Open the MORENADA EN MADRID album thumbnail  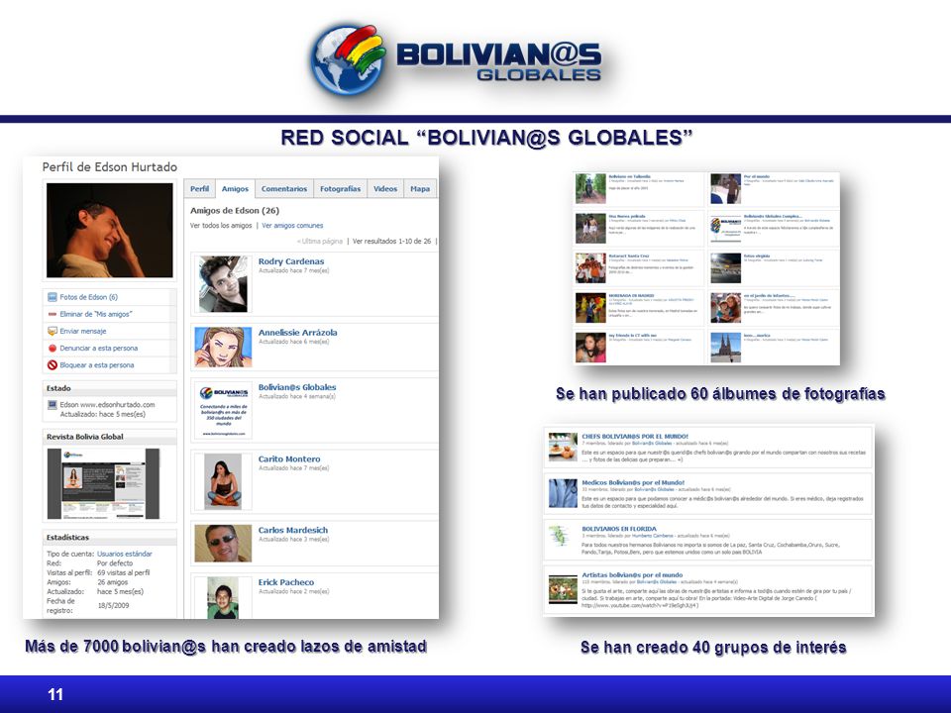coord(590,307)
